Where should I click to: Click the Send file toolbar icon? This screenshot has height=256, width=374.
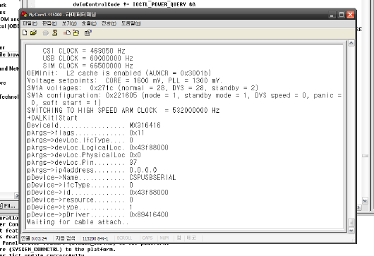click(x=67, y=33)
